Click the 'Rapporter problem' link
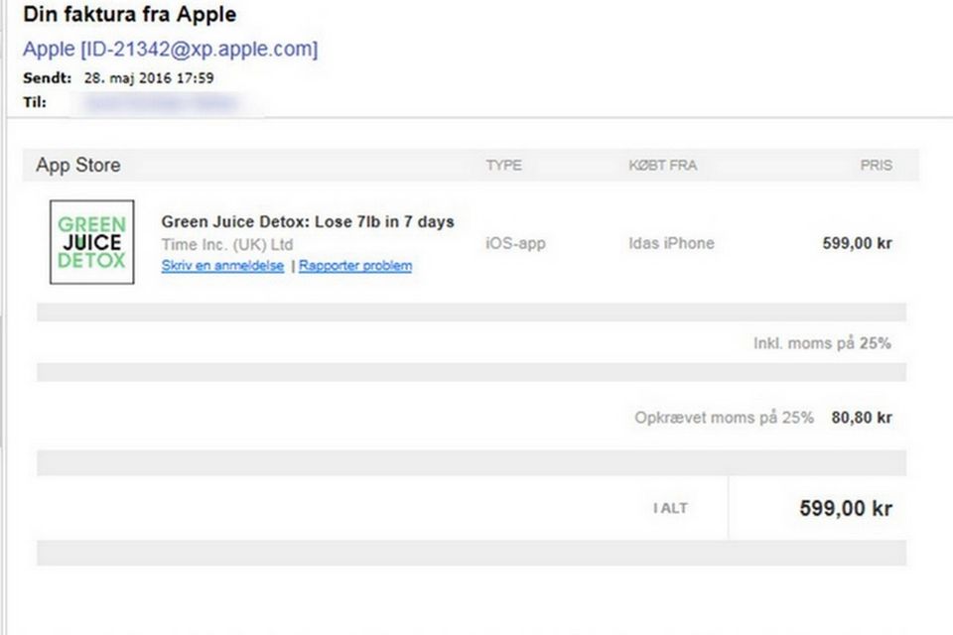 click(x=355, y=266)
